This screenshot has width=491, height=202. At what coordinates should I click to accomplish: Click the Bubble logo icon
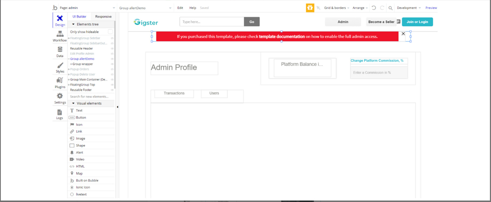pos(55,8)
